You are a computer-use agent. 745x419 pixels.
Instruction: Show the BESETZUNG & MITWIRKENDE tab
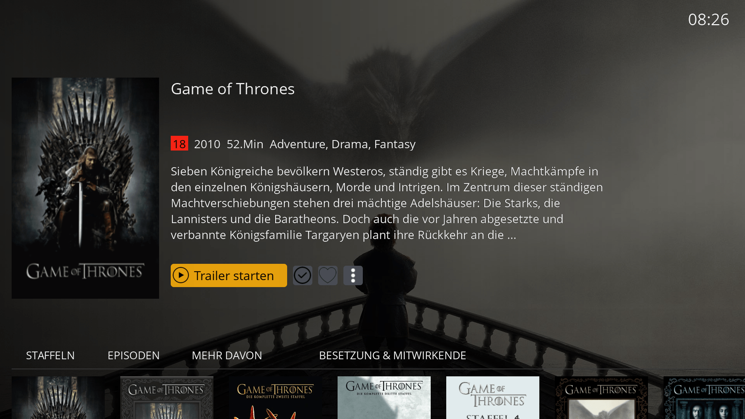392,355
